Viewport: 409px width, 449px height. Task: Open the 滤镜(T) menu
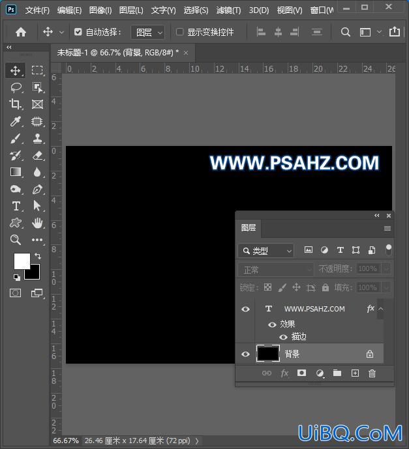click(228, 10)
